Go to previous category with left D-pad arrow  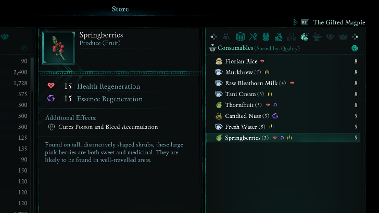coord(214,37)
